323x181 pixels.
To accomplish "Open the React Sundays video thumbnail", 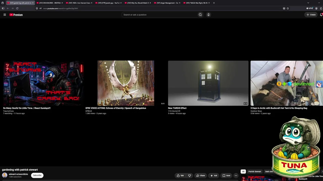I will [x=43, y=83].
